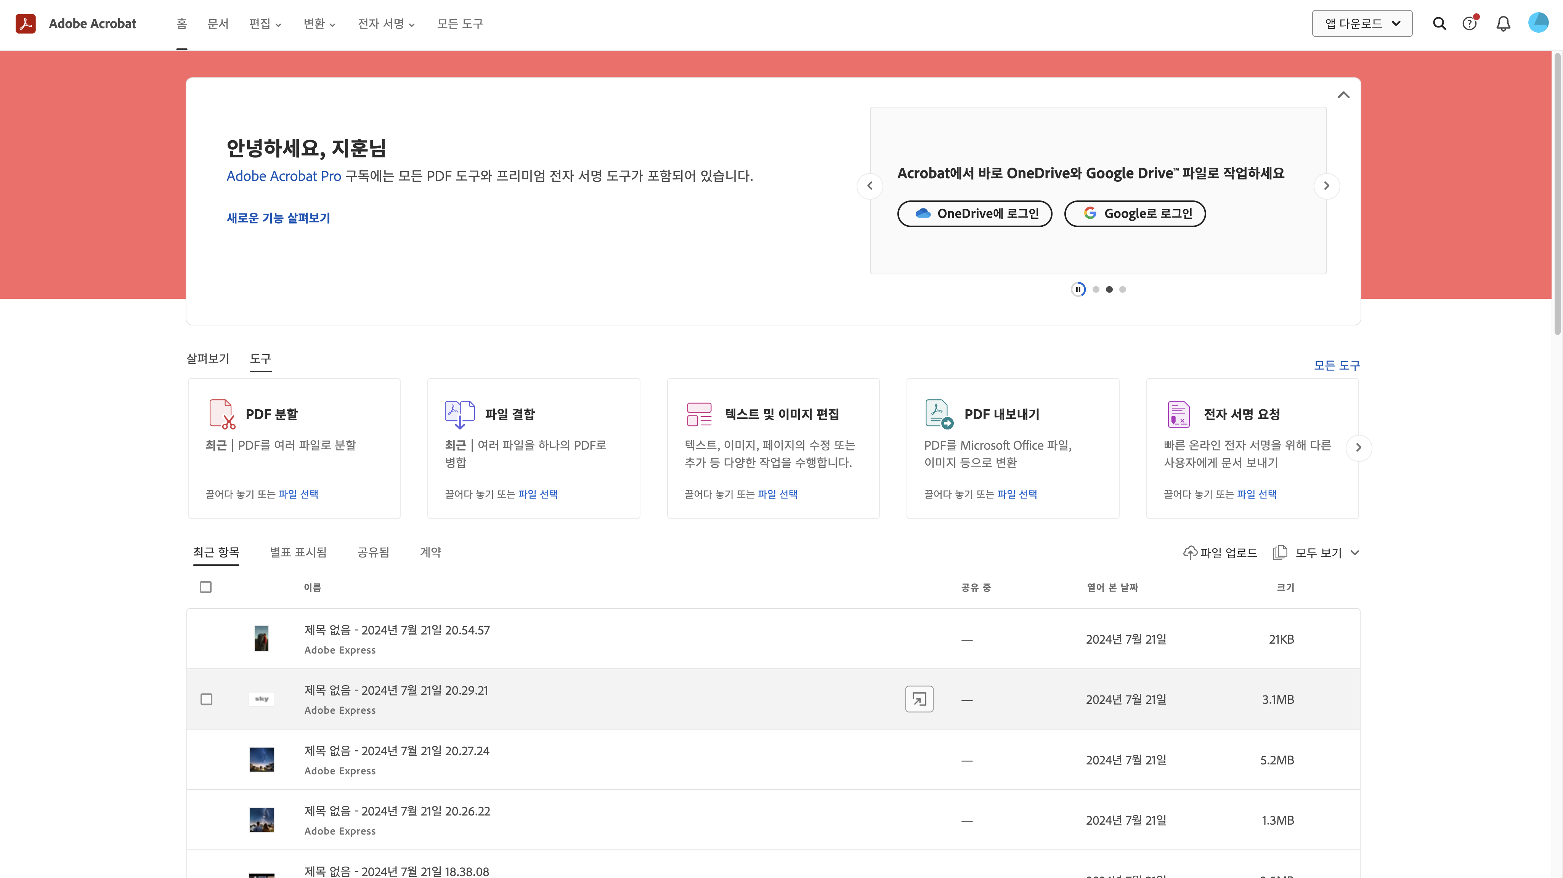The width and height of the screenshot is (1563, 878).
Task: Select the 살펴보기 tab
Action: click(x=207, y=358)
